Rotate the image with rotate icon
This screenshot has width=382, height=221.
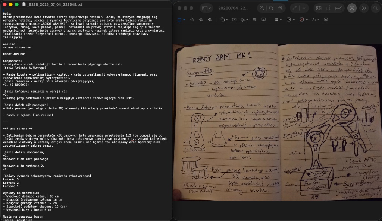[328, 8]
